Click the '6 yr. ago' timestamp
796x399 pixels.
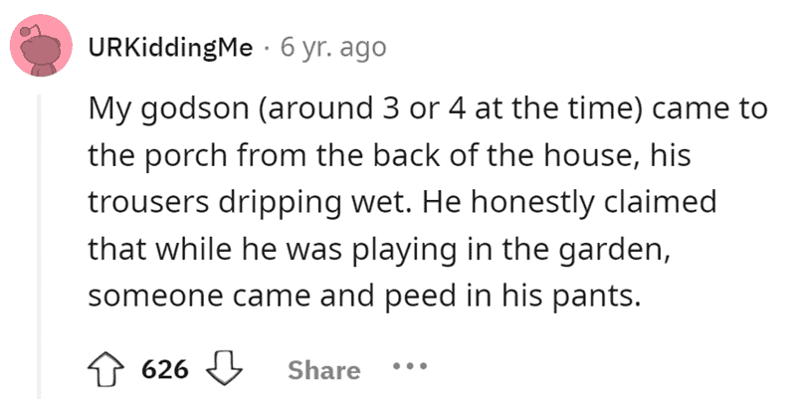click(334, 47)
